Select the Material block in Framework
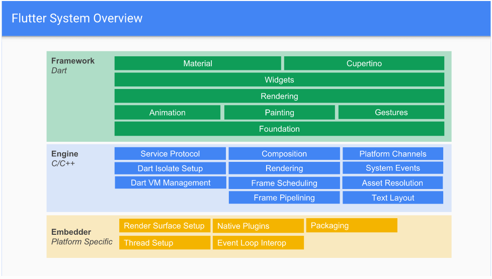Viewport: 492px width, 279px height. click(198, 63)
